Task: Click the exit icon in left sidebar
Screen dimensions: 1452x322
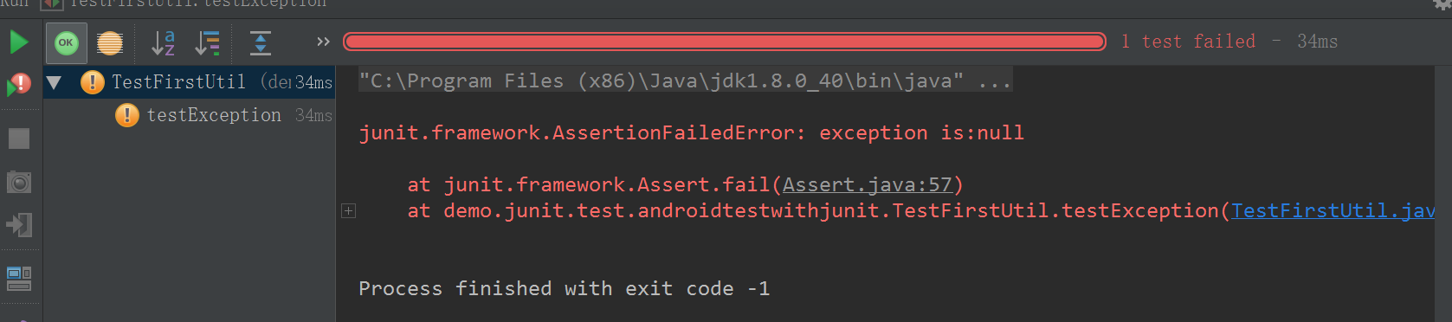Action: [x=19, y=225]
